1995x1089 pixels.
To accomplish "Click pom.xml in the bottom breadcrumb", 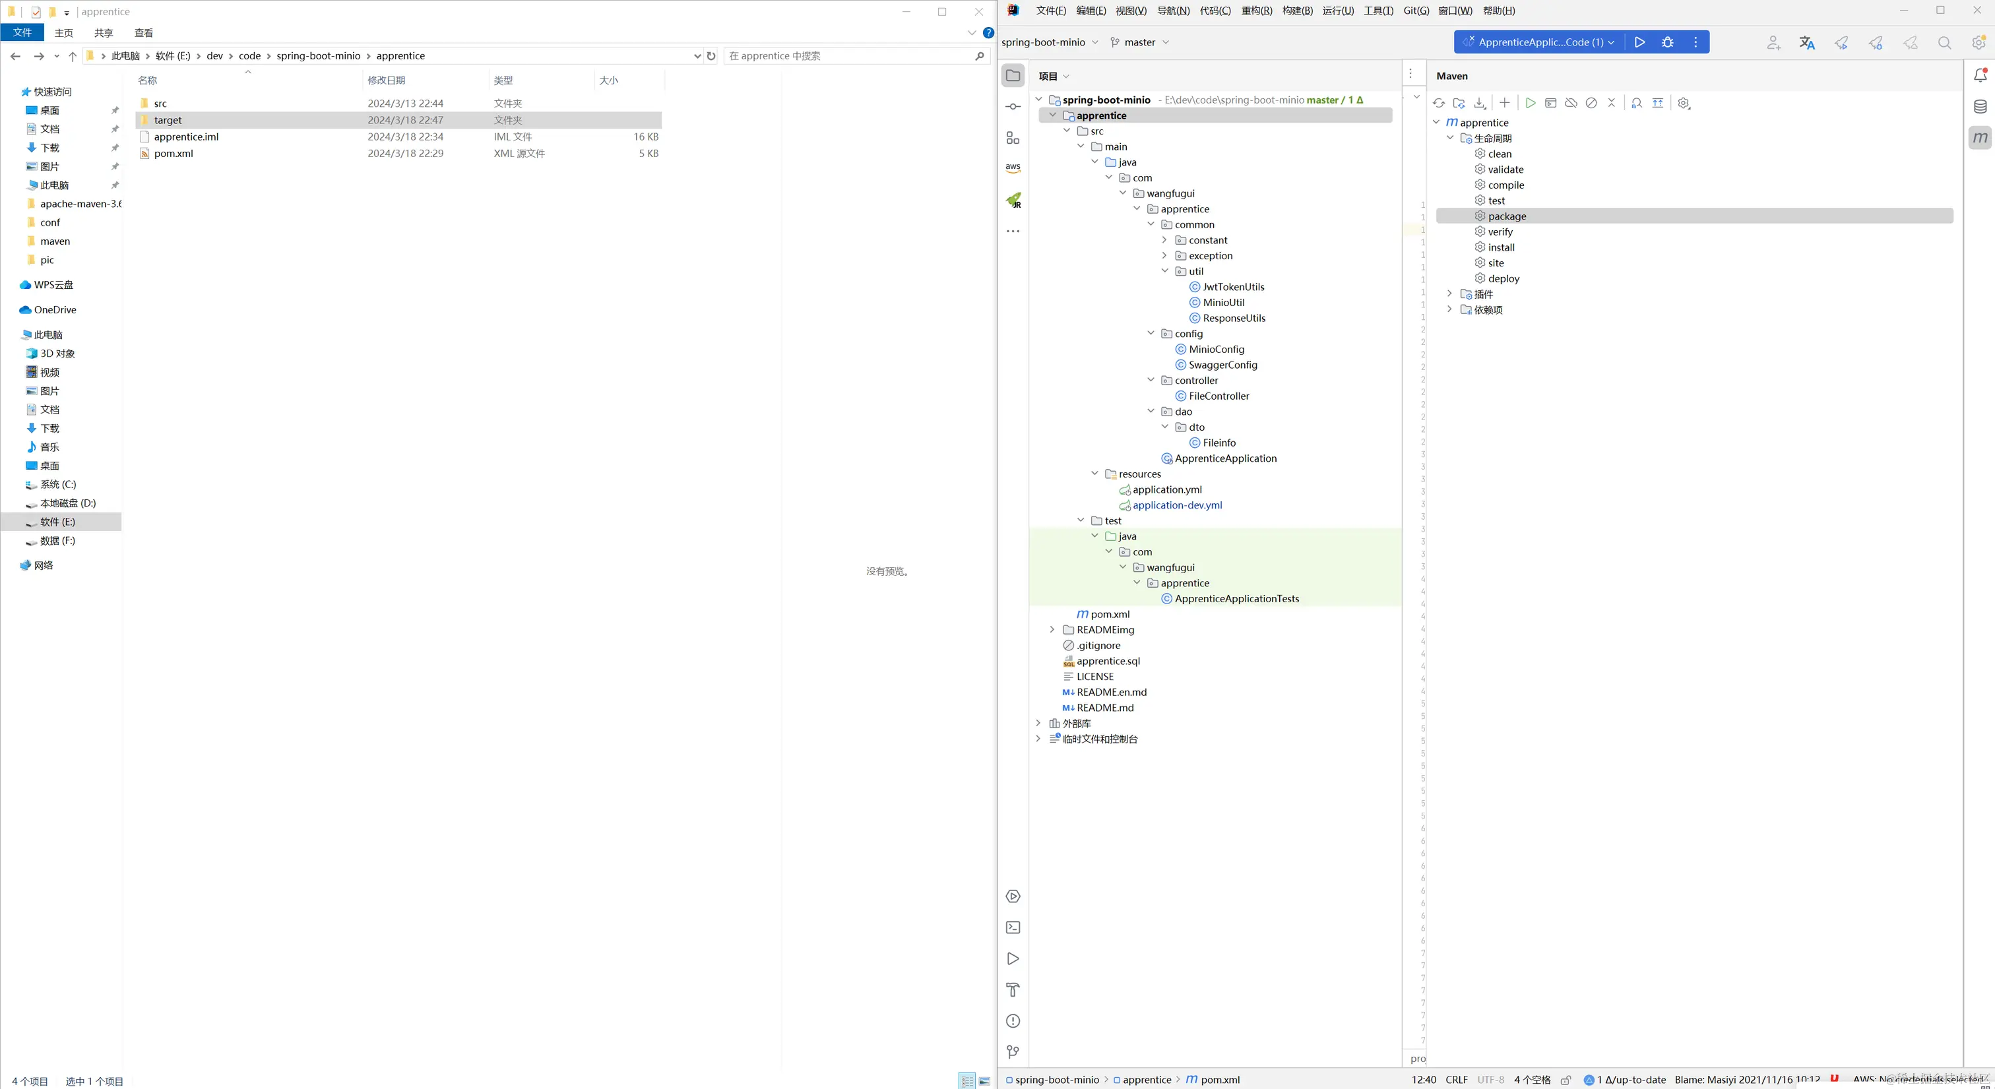I will coord(1219,1080).
